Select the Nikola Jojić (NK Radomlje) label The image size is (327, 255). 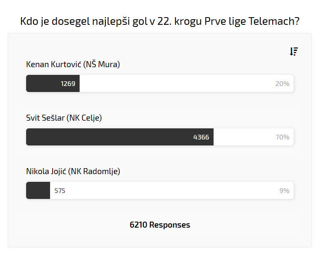[73, 172]
